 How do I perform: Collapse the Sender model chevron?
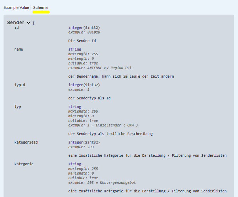pyautogui.click(x=28, y=23)
